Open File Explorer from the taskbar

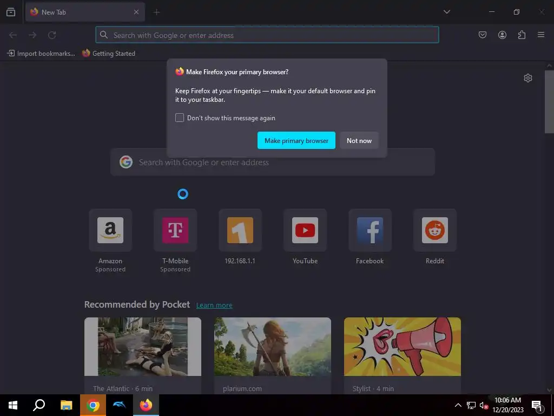point(66,405)
